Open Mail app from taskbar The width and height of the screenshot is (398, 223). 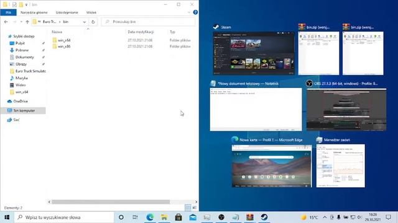[193, 217]
